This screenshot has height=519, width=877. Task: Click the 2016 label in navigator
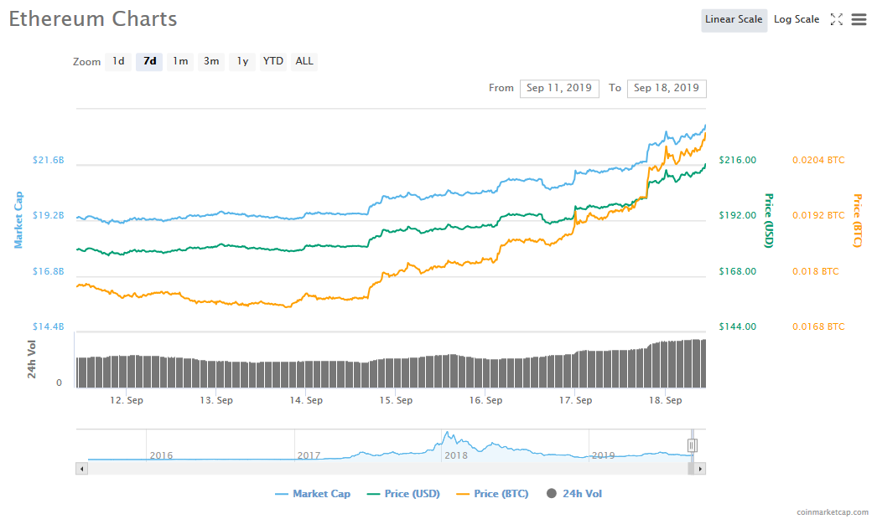[161, 456]
